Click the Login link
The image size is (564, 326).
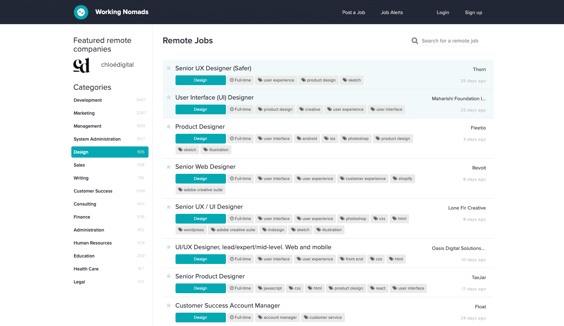point(443,12)
